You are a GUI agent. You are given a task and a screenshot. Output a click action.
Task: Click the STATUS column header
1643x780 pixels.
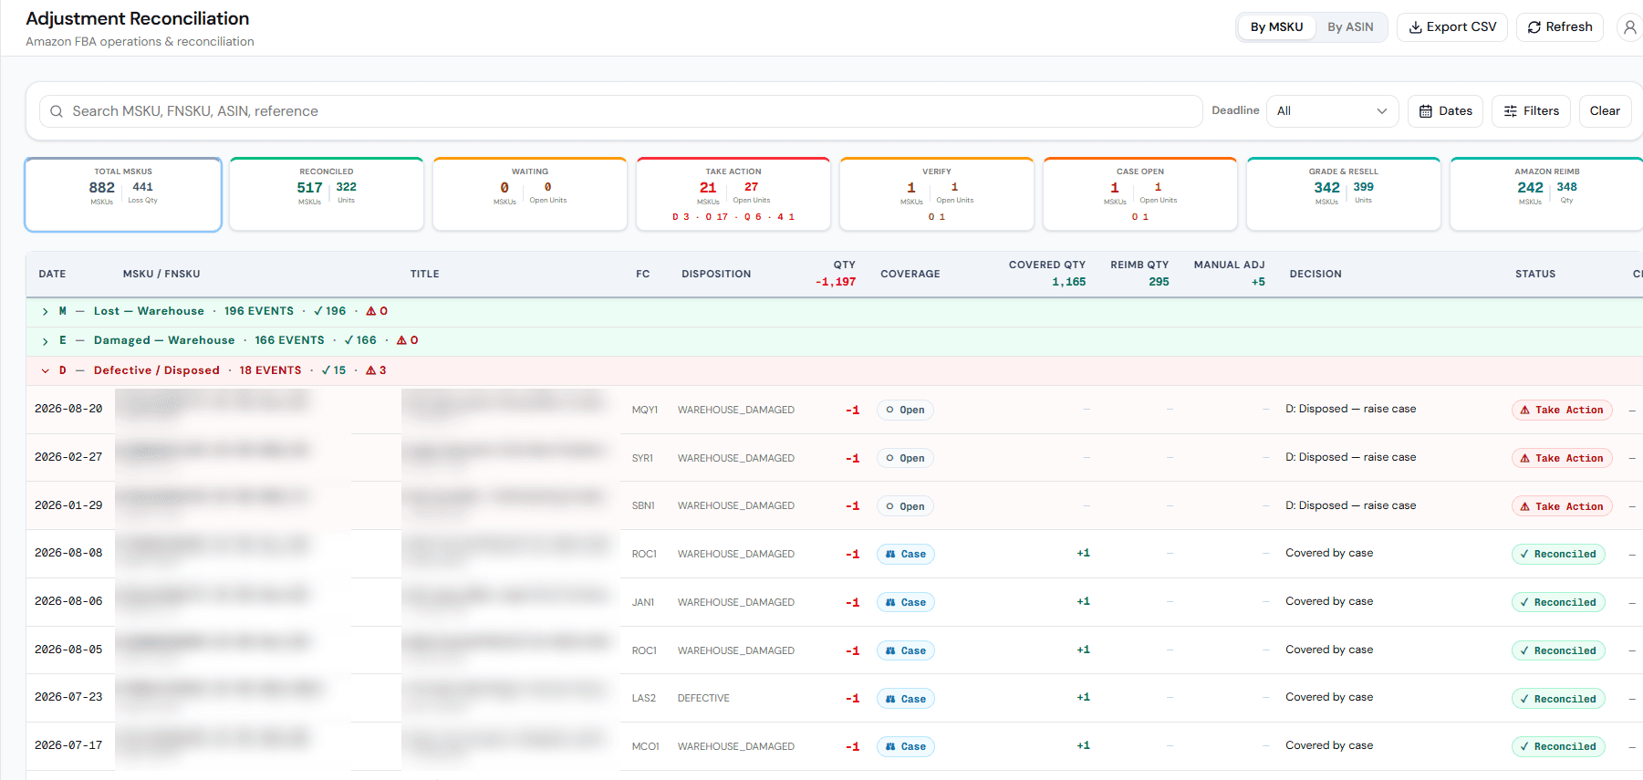pos(1535,274)
